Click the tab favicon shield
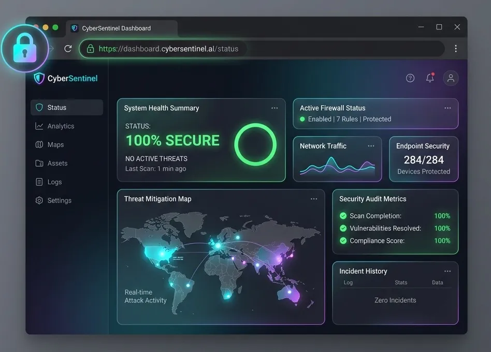The image size is (491, 352). 75,28
